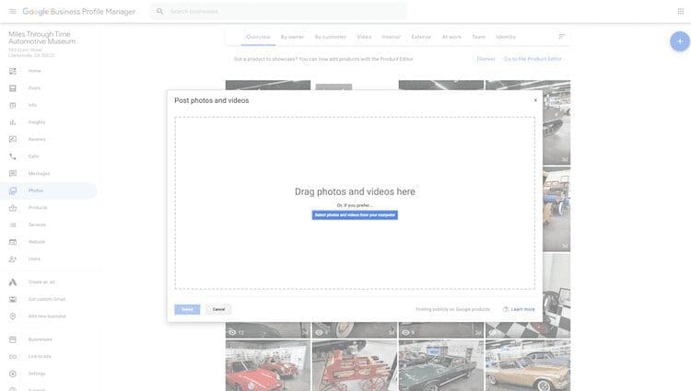The width and height of the screenshot is (691, 391).
Task: Click the Insights bar chart icon
Action: click(13, 122)
